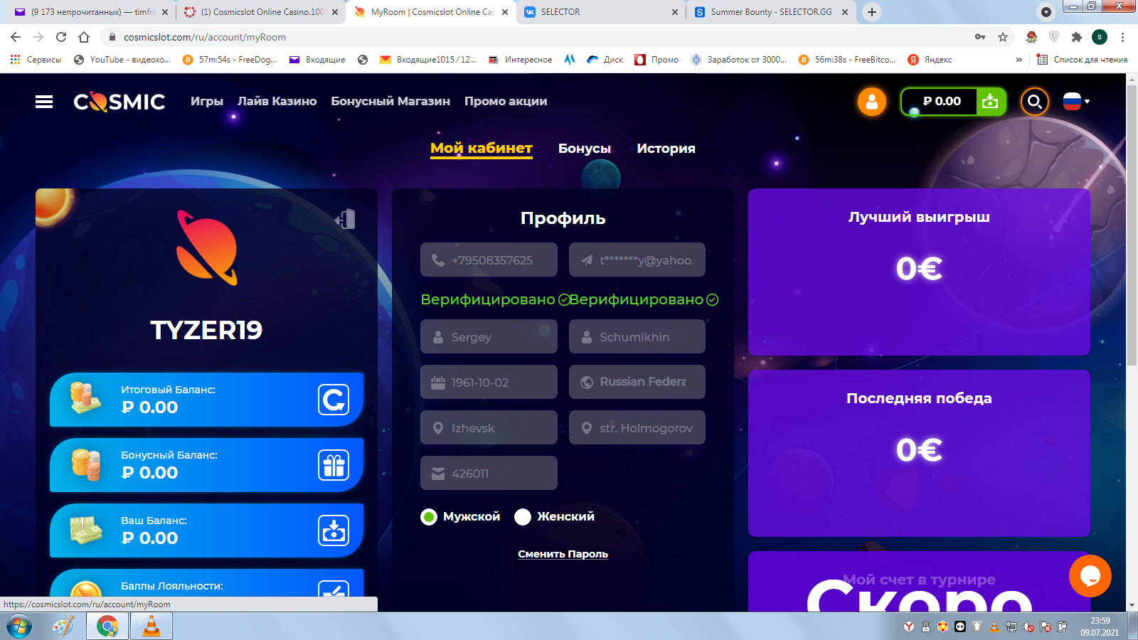Click the green deposit icon beside header balance
This screenshot has height=640, width=1138.
[991, 102]
